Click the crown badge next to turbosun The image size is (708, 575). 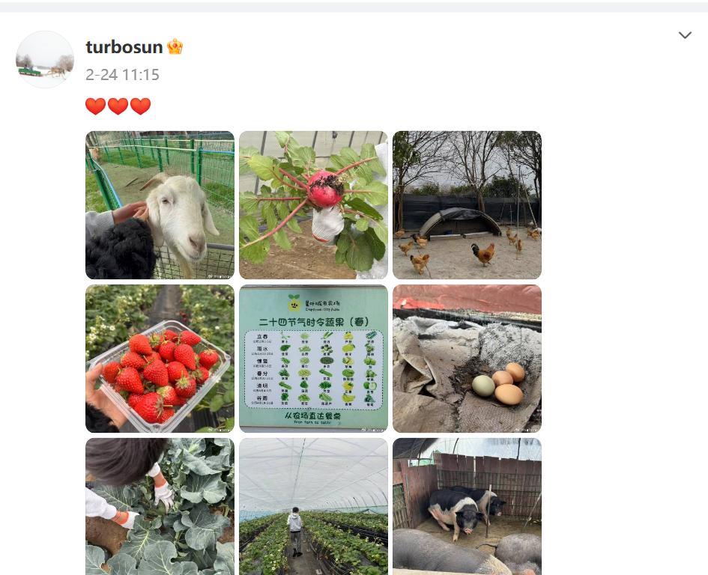point(175,46)
